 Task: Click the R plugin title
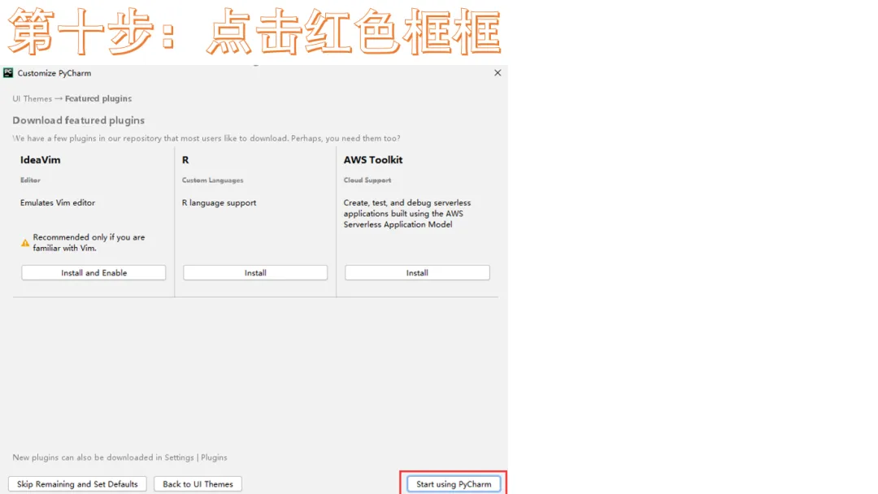click(185, 160)
